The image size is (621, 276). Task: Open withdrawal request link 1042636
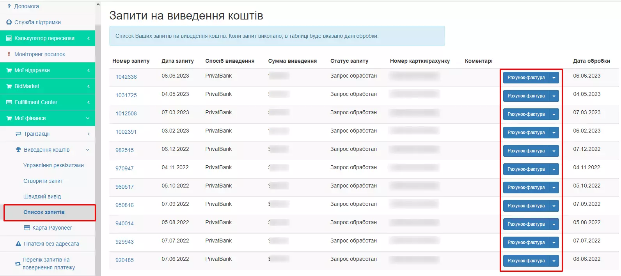point(126,76)
